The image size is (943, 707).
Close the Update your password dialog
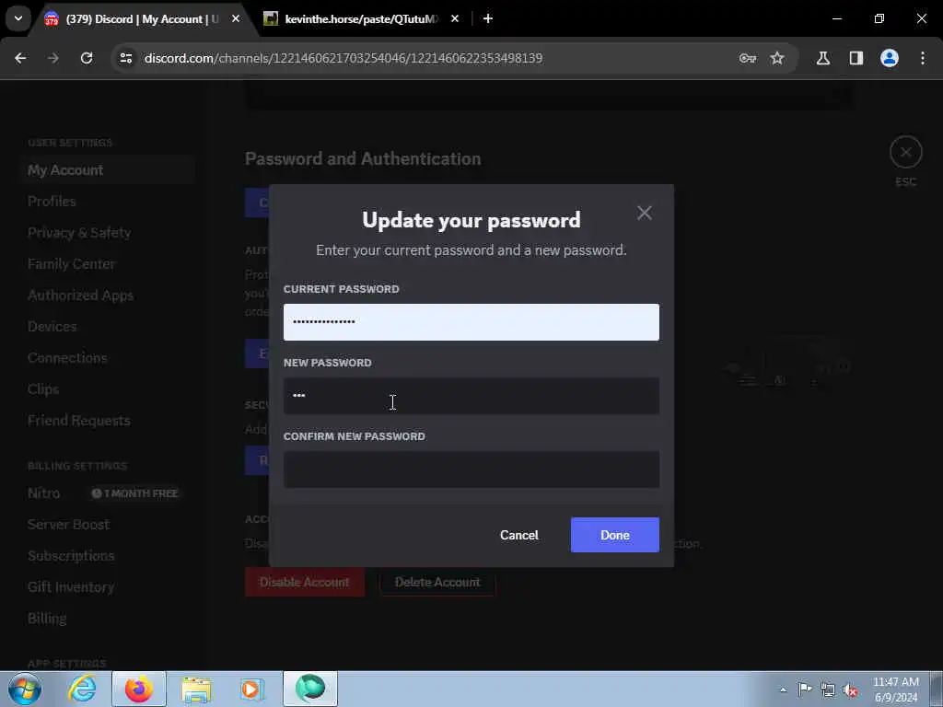(644, 213)
